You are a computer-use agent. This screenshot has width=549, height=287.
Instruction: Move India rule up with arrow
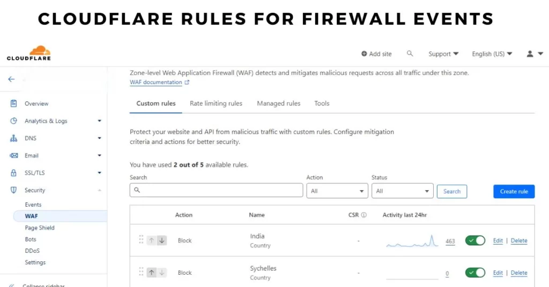[x=151, y=240]
